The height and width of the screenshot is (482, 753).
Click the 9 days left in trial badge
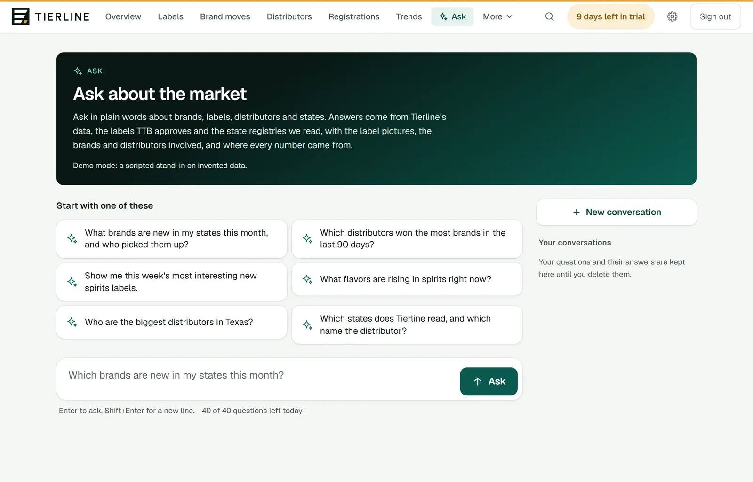point(611,16)
